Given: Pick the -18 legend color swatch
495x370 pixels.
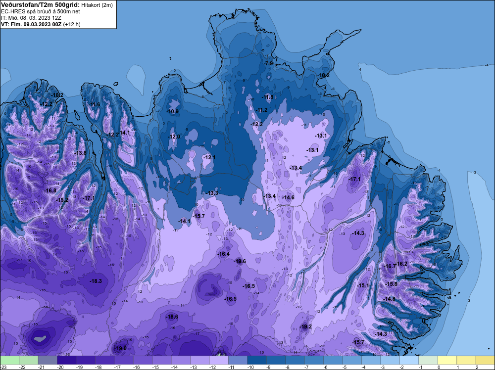Looking at the screenshot, I should coord(104,360).
